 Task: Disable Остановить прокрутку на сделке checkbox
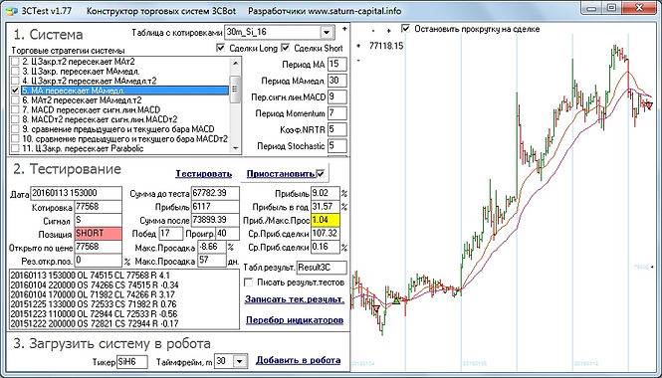406,28
